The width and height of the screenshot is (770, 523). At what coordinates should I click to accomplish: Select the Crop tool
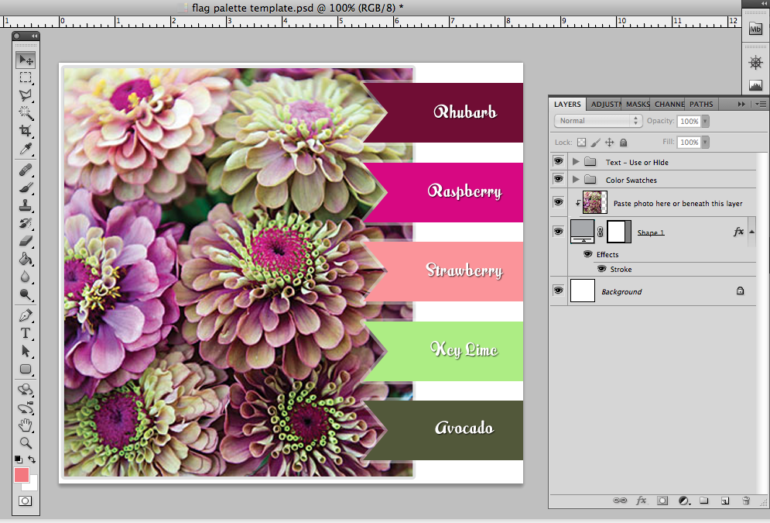point(26,132)
